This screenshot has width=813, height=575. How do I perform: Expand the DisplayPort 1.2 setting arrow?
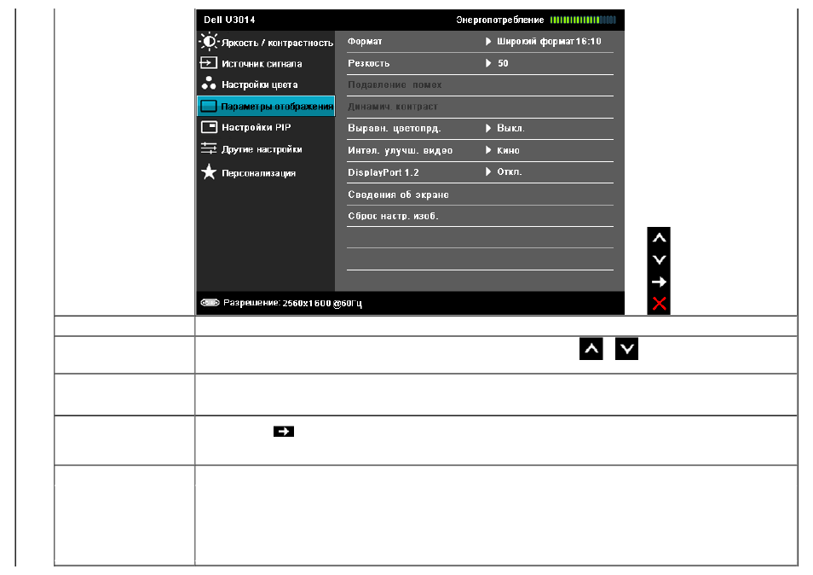coord(488,171)
